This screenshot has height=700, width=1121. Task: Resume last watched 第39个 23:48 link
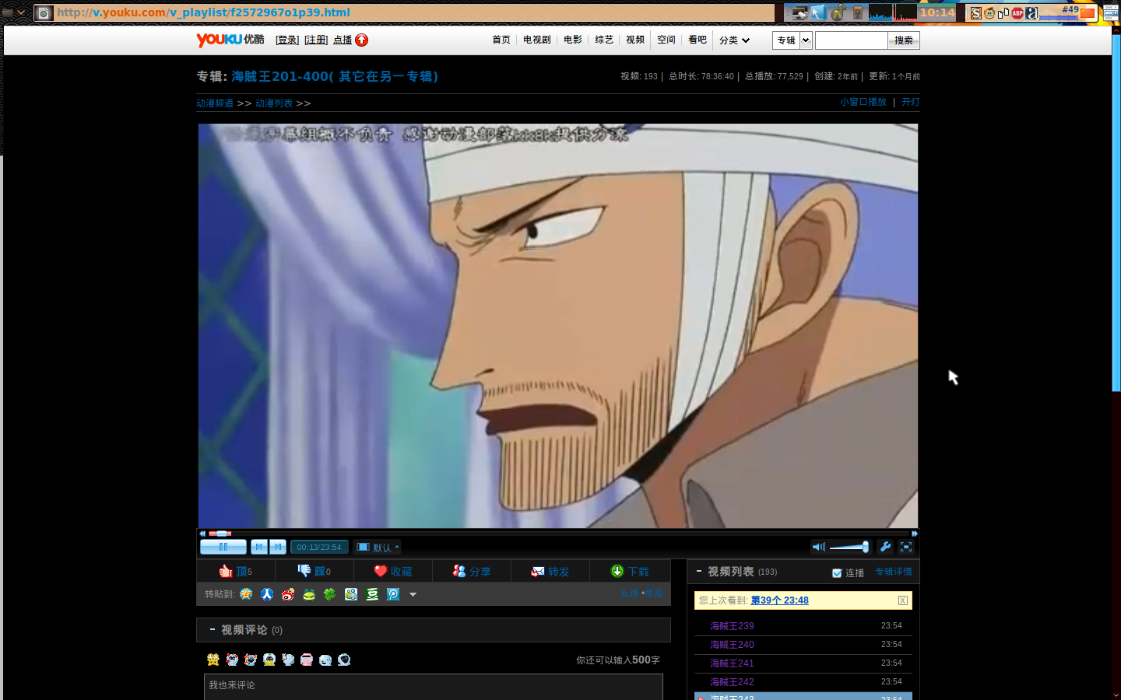(x=779, y=600)
